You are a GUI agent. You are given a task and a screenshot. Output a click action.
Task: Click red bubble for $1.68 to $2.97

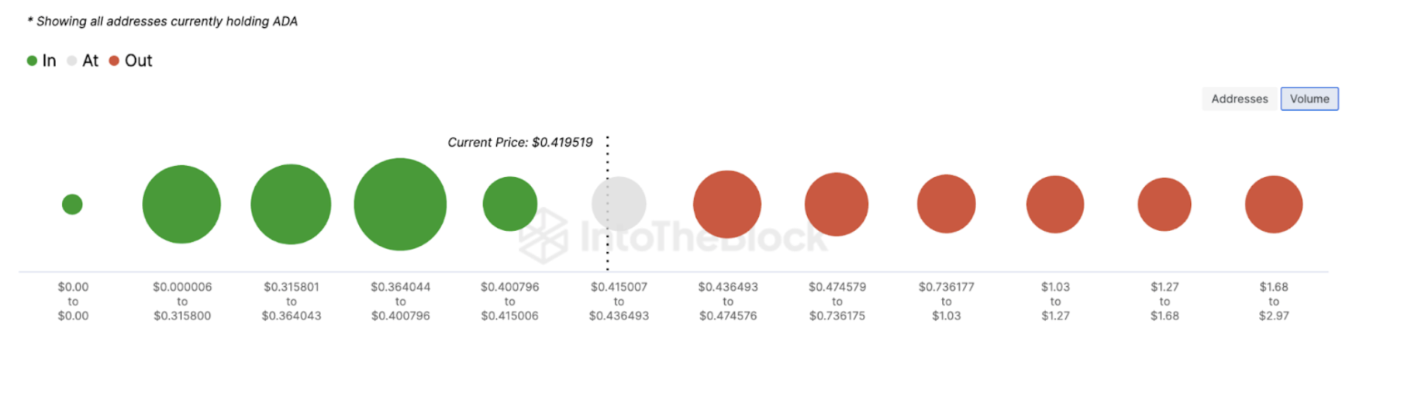click(x=1274, y=205)
